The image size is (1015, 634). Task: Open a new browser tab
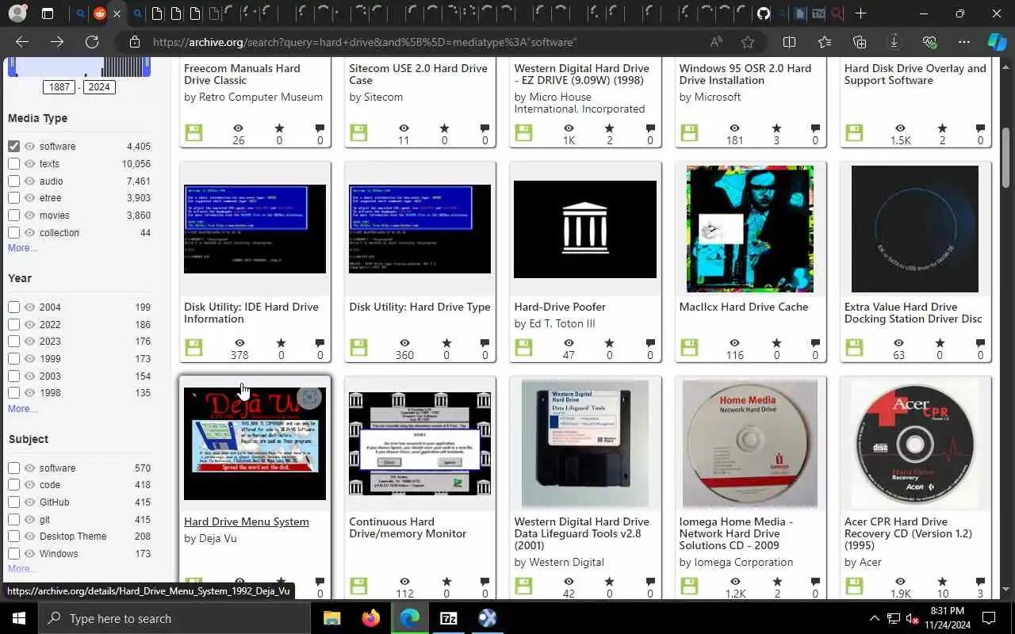click(860, 13)
